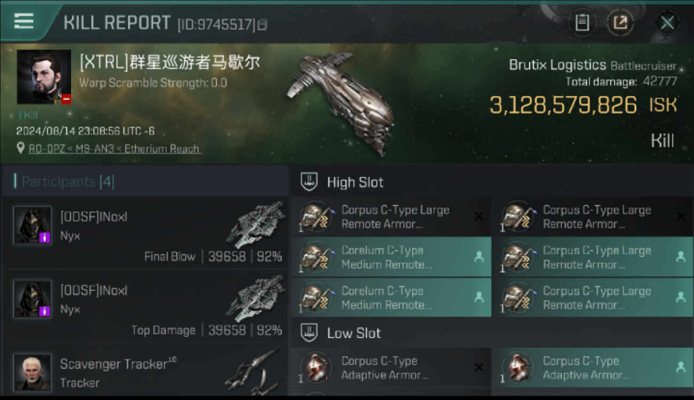Close the Kill Report window

point(667,23)
